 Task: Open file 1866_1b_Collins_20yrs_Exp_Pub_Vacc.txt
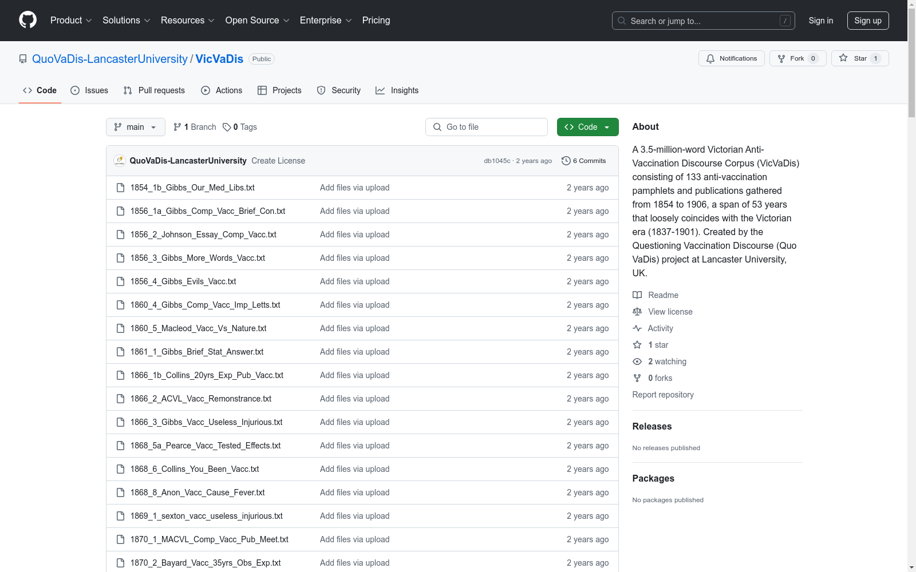click(x=207, y=375)
